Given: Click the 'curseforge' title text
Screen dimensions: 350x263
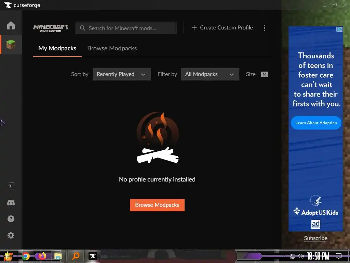Looking at the screenshot, I should [x=27, y=5].
